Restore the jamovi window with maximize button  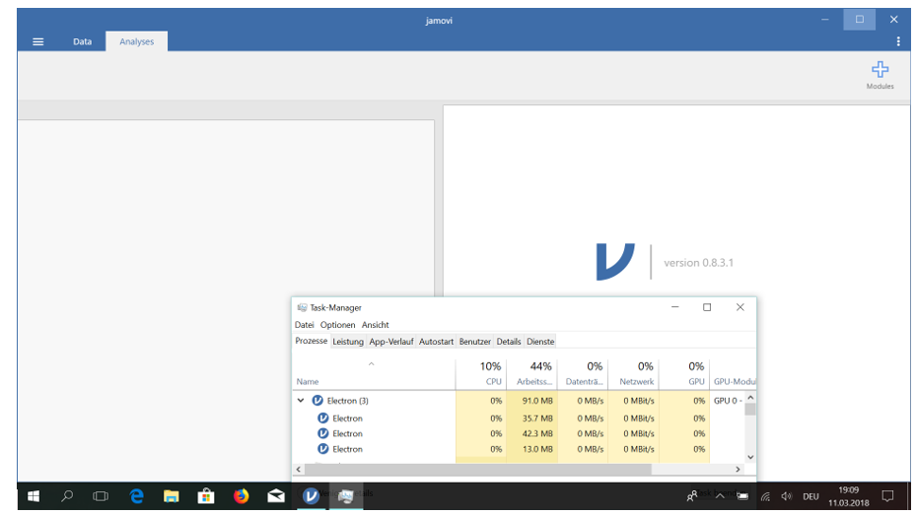pos(860,20)
